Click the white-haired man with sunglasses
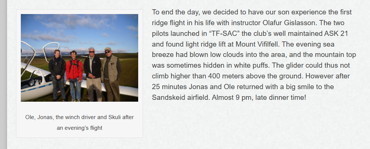 point(93,74)
